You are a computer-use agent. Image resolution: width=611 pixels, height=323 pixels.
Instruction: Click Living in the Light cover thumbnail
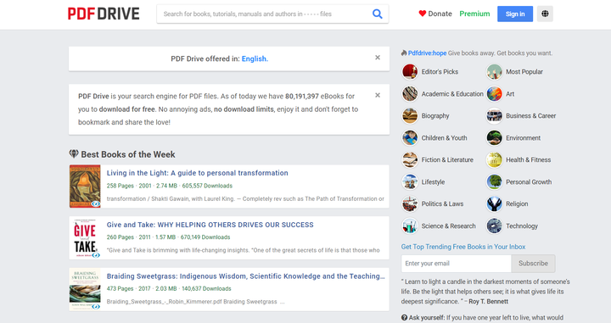(x=85, y=187)
